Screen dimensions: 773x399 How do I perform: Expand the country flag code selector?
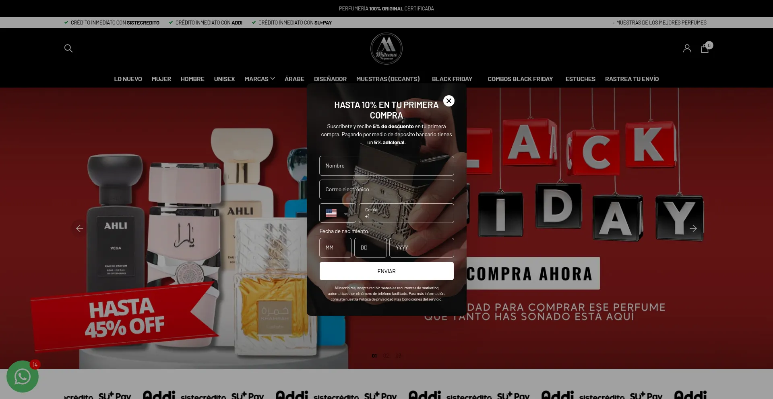[x=337, y=213]
